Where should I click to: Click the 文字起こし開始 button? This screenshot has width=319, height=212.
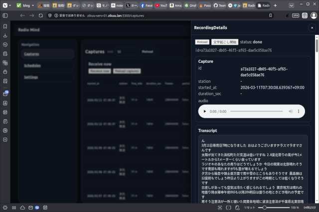[x=225, y=42]
